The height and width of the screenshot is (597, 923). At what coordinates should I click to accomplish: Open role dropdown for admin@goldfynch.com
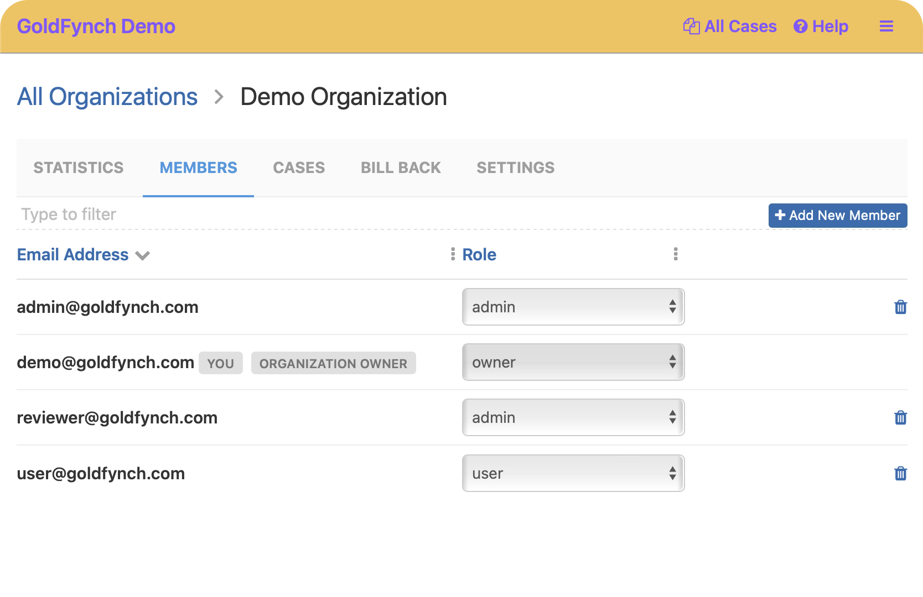(x=573, y=307)
